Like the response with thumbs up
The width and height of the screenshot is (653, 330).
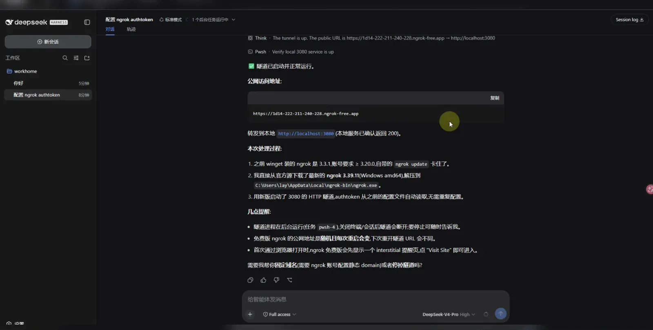tap(263, 280)
